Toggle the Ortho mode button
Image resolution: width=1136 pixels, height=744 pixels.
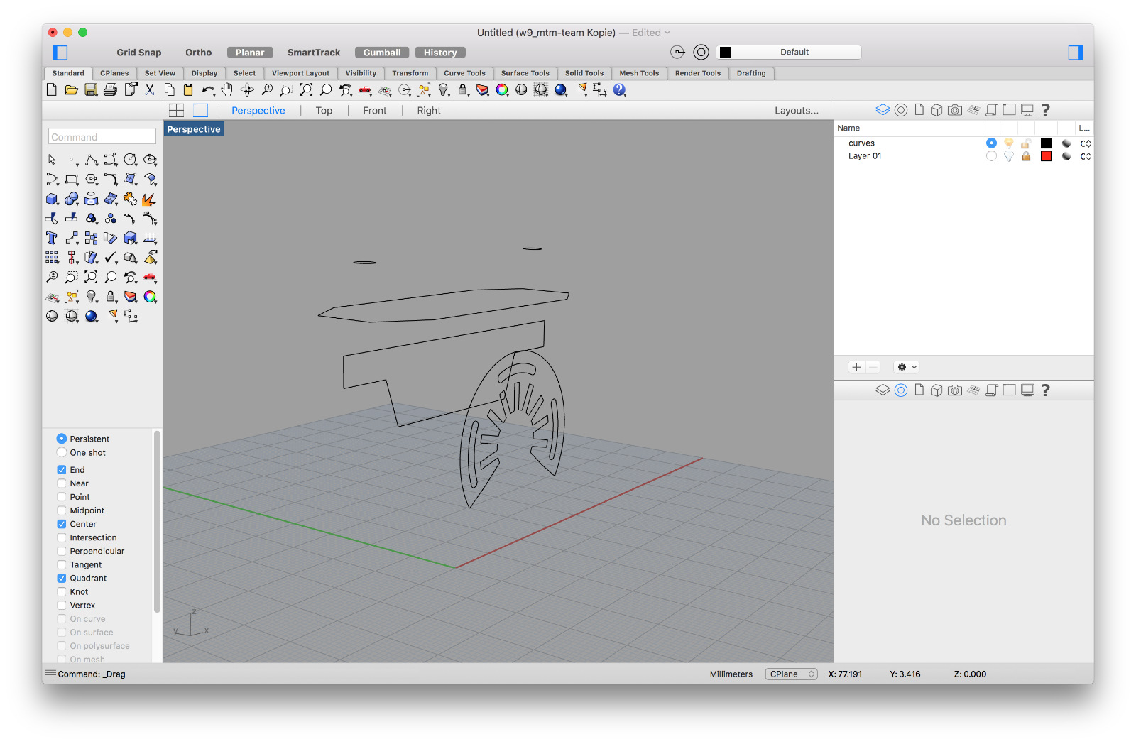coord(199,53)
